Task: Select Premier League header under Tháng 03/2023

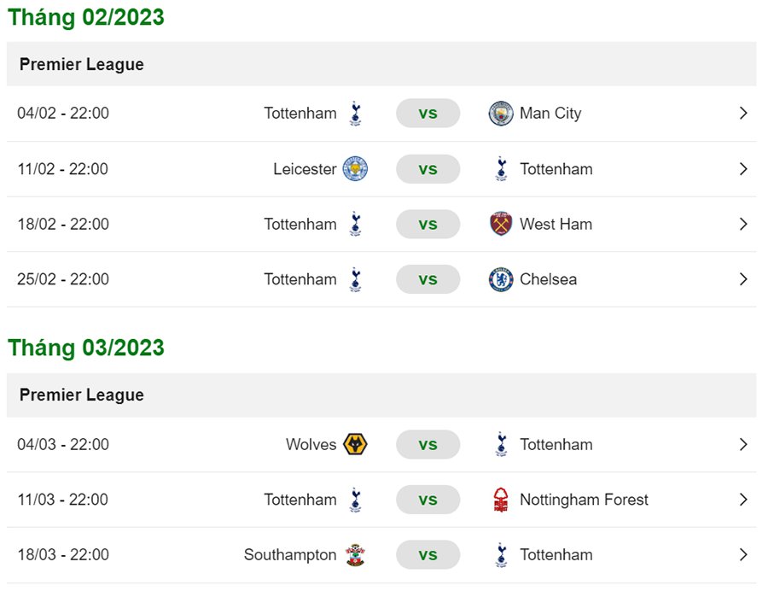Action: click(x=82, y=395)
